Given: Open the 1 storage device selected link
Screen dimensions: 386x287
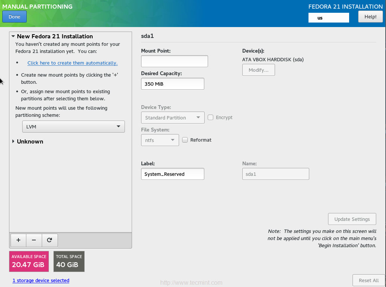Looking at the screenshot, I should [41, 280].
